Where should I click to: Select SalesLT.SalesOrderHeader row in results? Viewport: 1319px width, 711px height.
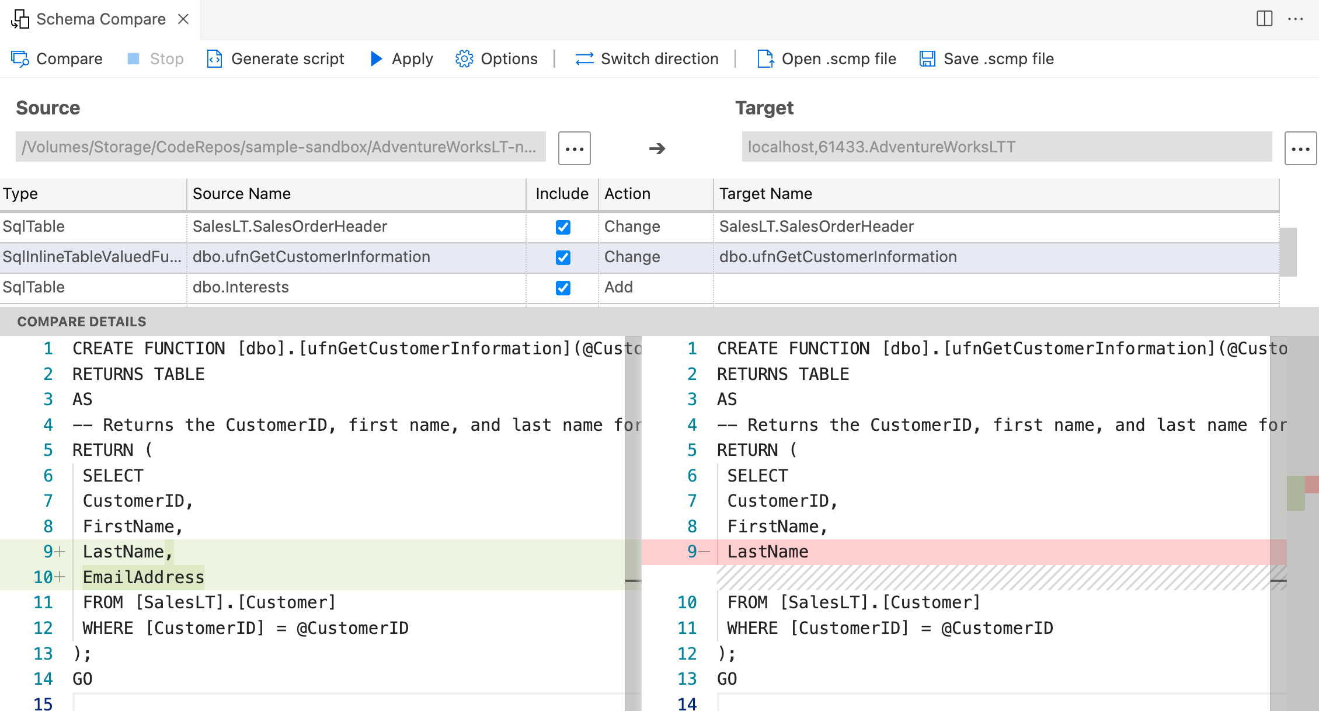click(x=350, y=226)
